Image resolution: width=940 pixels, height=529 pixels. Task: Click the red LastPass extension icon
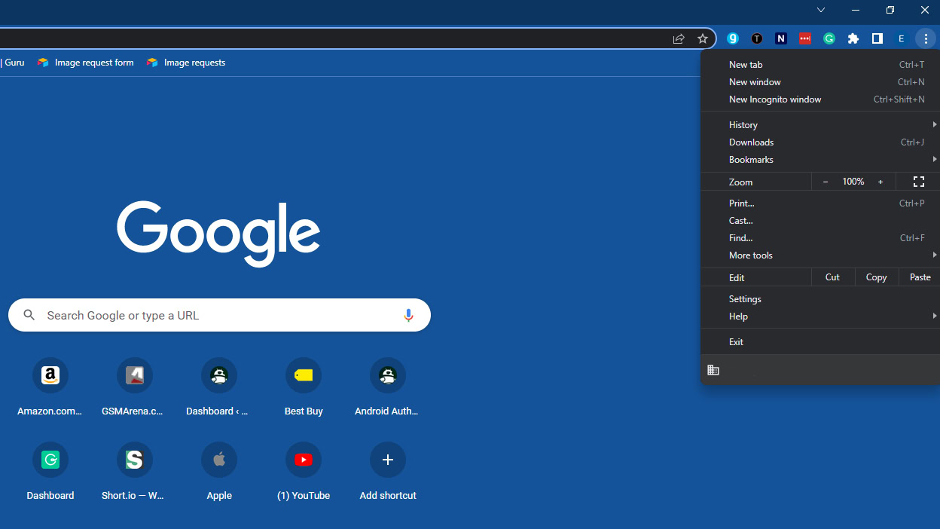point(805,38)
